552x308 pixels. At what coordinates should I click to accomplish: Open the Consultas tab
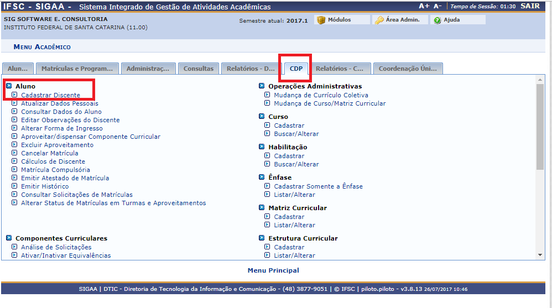tap(198, 69)
